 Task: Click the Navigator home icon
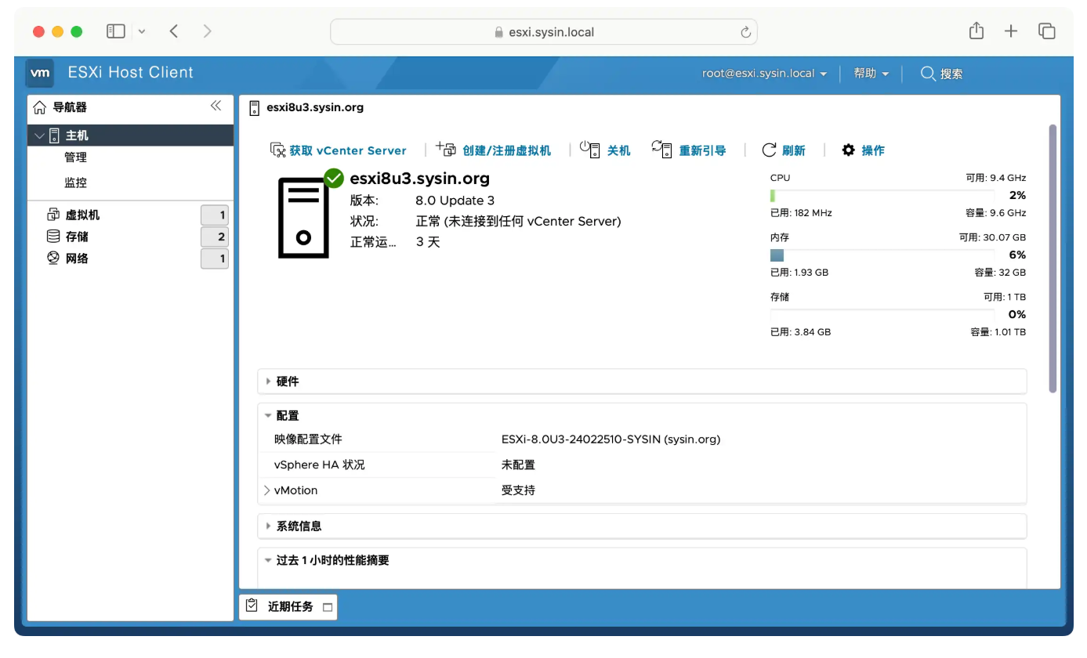pos(40,107)
